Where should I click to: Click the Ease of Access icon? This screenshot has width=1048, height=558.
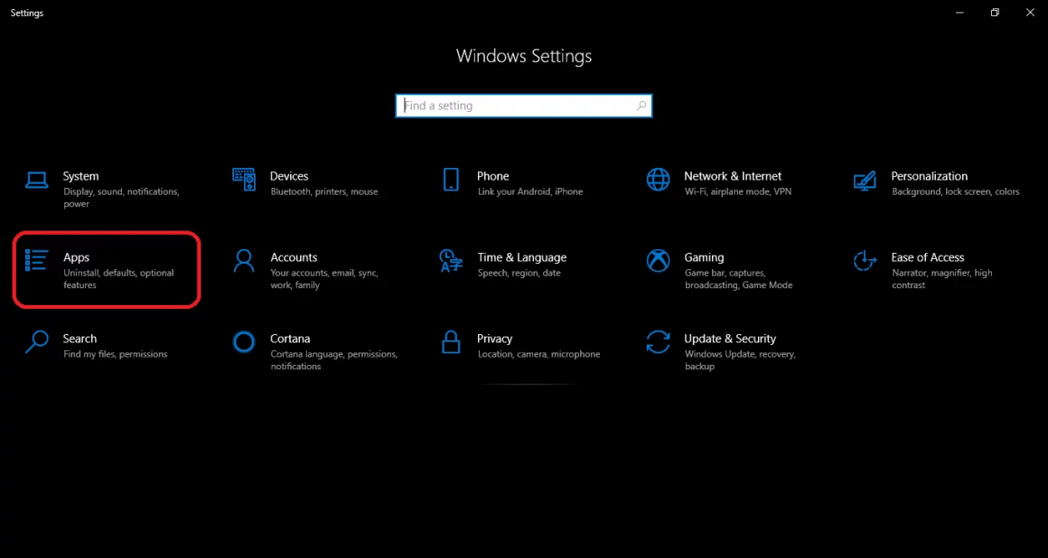click(865, 261)
